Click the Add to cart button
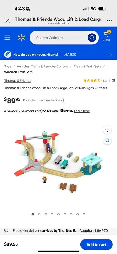Image resolution: width=117 pixels, height=254 pixels. (x=96, y=244)
